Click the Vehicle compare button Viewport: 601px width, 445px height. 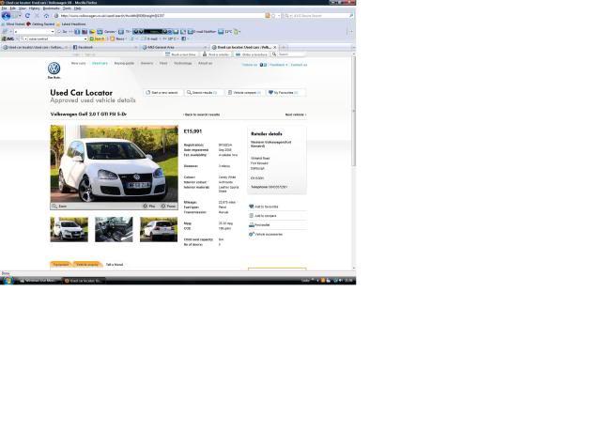tap(244, 92)
